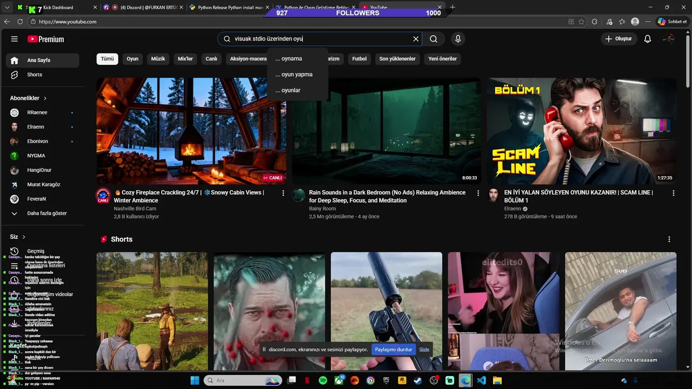Select the Canlı filter chip
Screen dimensions: 692x389
click(211, 59)
